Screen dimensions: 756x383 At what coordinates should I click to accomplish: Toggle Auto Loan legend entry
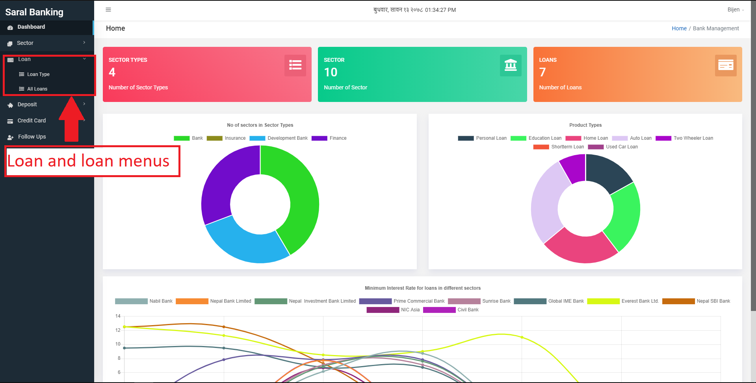point(632,138)
